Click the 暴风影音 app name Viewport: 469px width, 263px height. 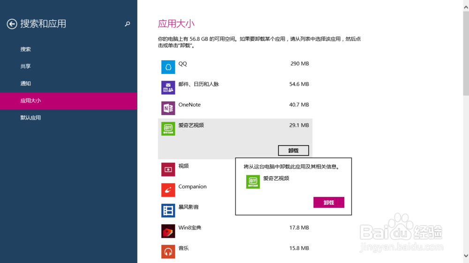coord(189,207)
